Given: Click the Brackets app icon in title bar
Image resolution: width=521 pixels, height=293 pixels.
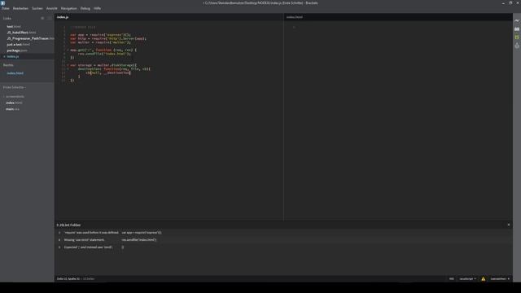Looking at the screenshot, I should pos(3,3).
